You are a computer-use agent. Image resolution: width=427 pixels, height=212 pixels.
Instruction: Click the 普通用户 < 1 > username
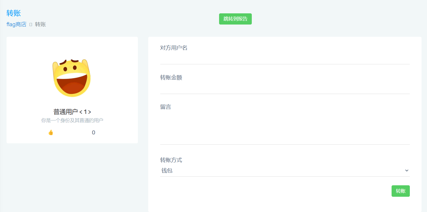(72, 112)
